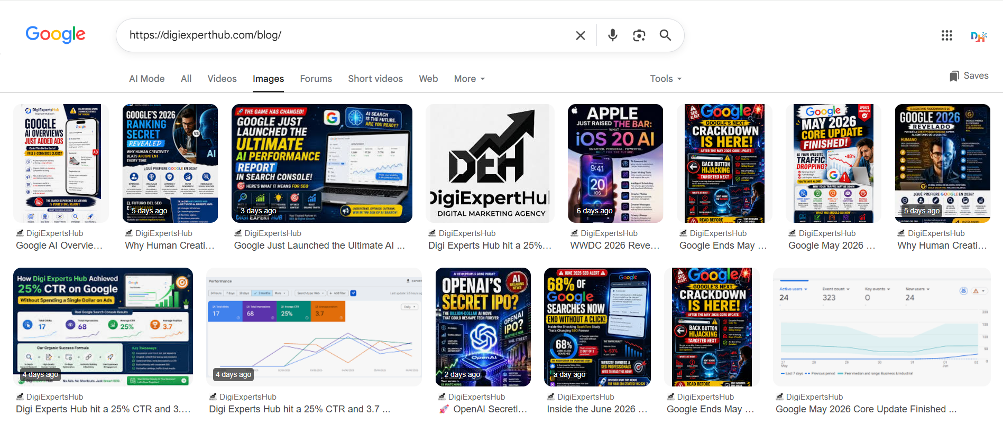Switch to the Short videos tab
Image resolution: width=1003 pixels, height=425 pixels.
(375, 79)
